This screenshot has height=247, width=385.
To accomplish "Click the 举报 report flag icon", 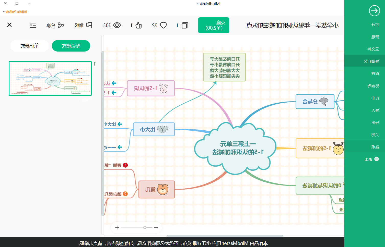I will coord(89,25).
